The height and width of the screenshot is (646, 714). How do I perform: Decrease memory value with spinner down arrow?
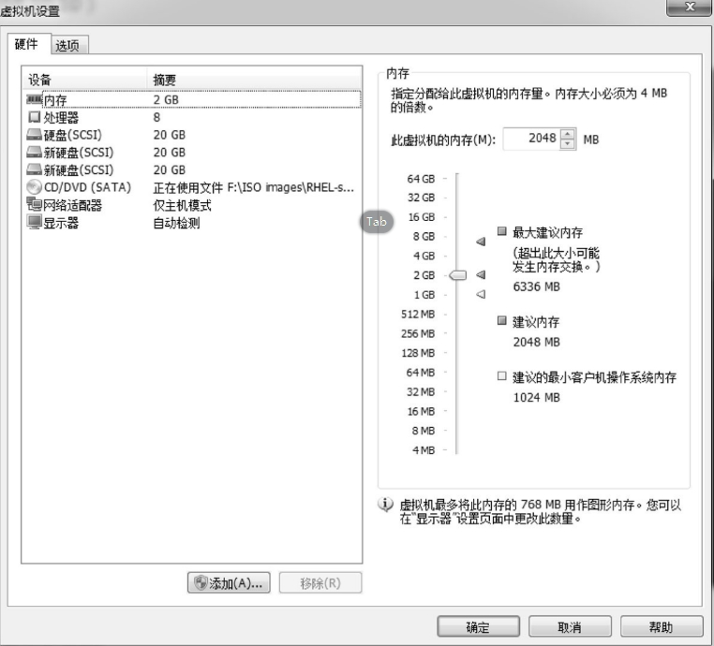tap(568, 144)
